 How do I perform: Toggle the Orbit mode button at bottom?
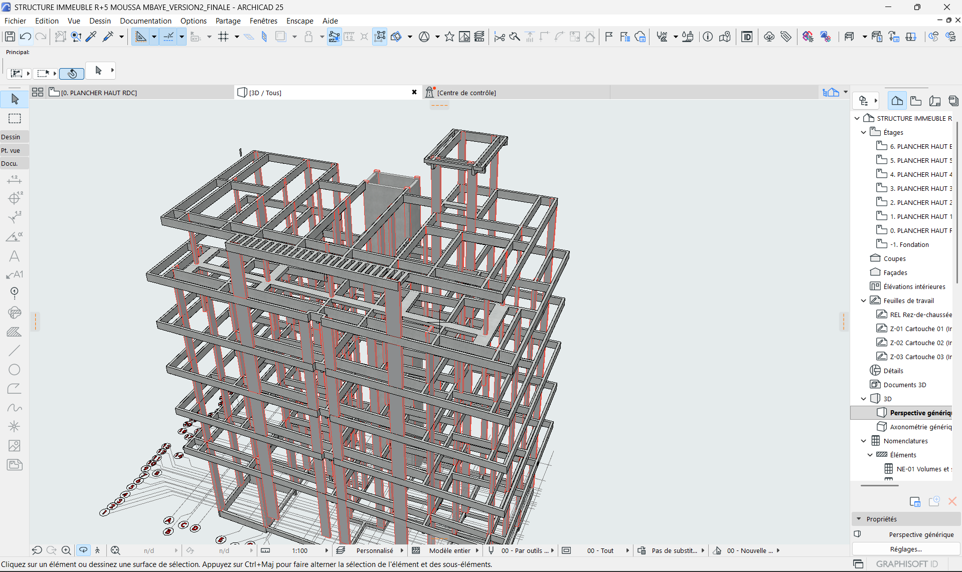click(83, 550)
